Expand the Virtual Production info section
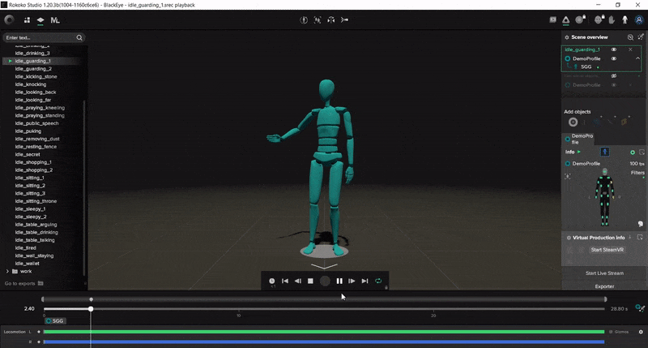The image size is (648, 348). [568, 238]
